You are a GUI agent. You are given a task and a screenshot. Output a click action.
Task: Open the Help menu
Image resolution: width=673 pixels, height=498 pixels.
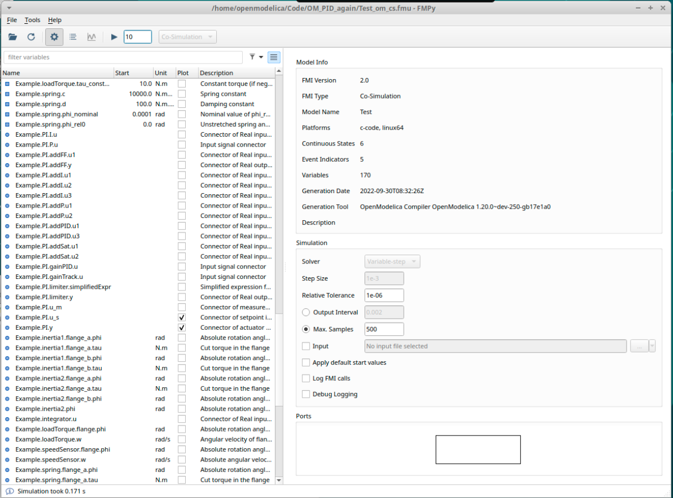[x=55, y=20]
